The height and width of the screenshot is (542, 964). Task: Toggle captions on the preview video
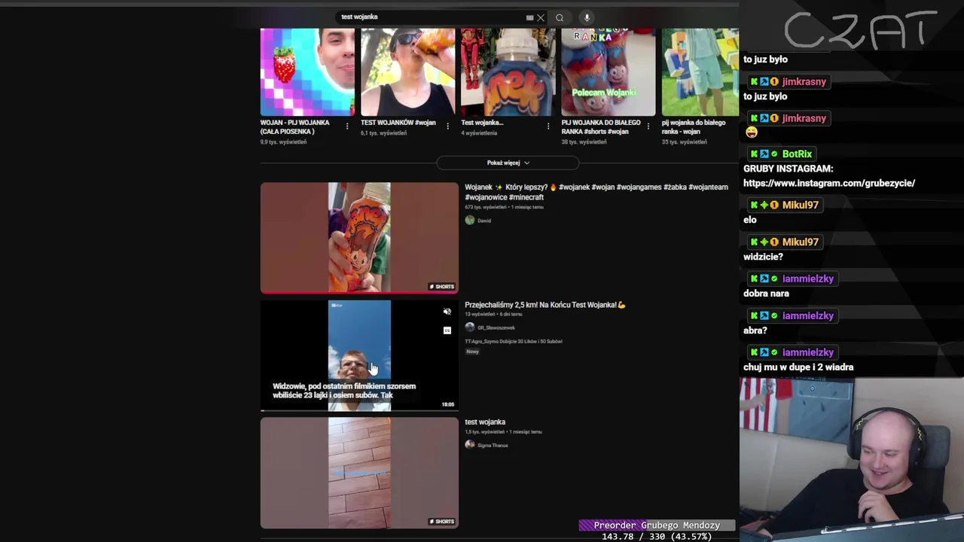tap(447, 330)
